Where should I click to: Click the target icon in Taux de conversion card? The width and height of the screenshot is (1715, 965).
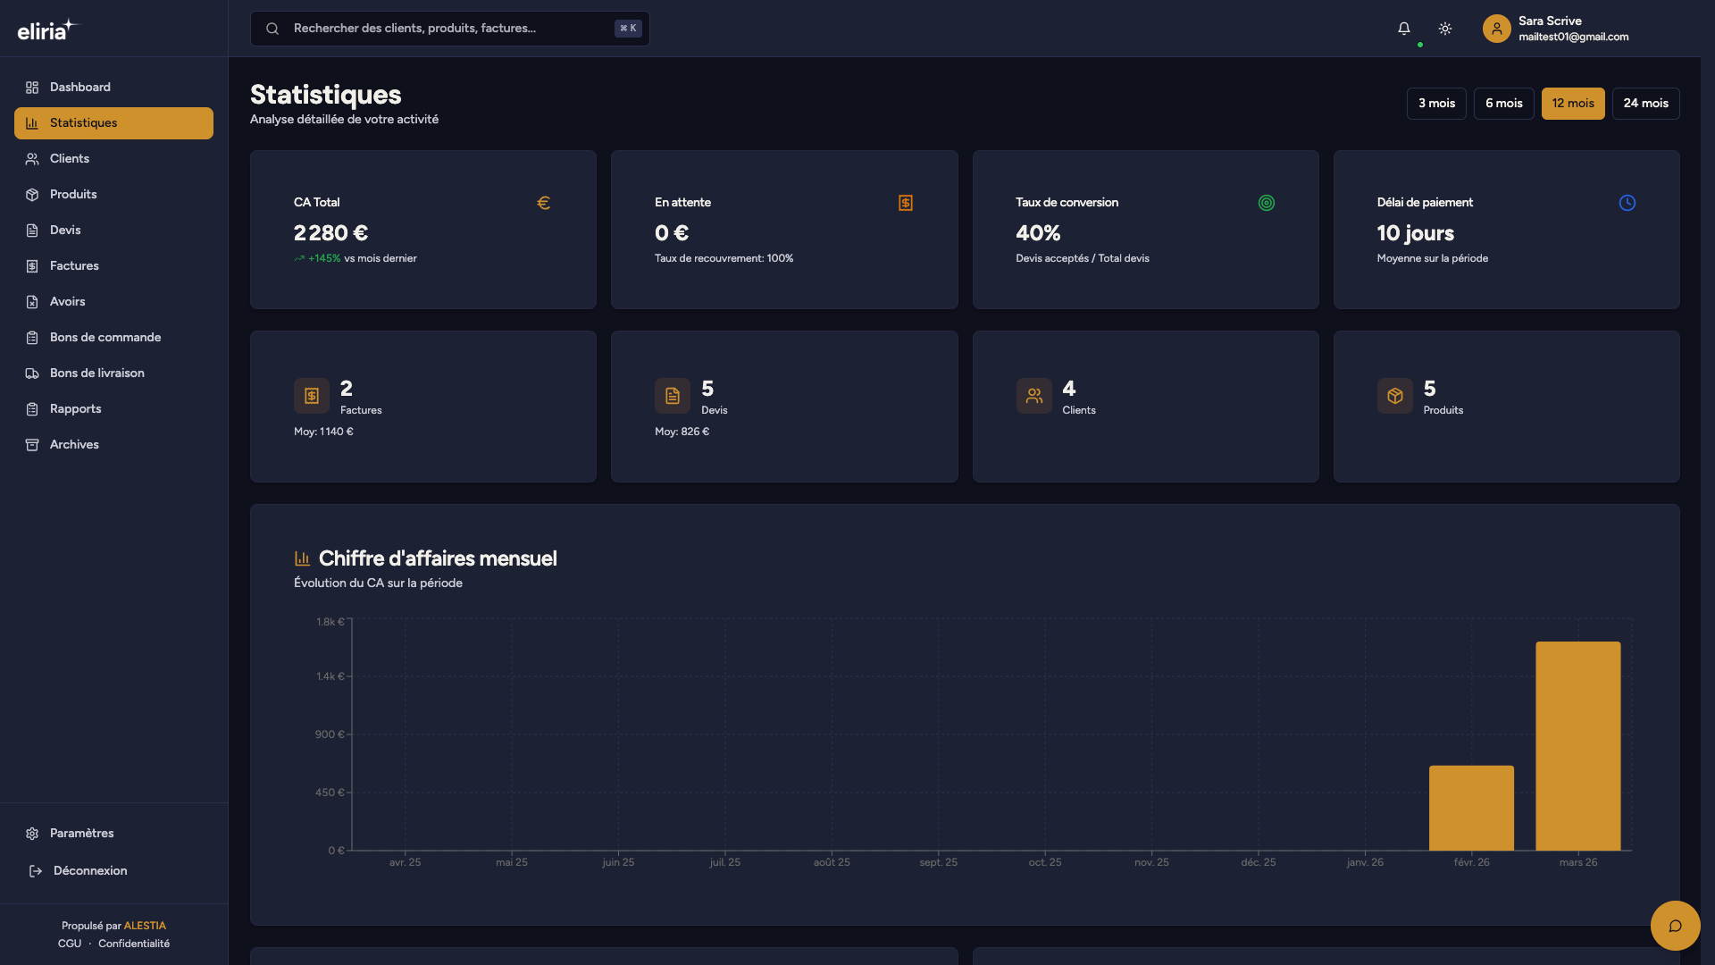pyautogui.click(x=1266, y=203)
